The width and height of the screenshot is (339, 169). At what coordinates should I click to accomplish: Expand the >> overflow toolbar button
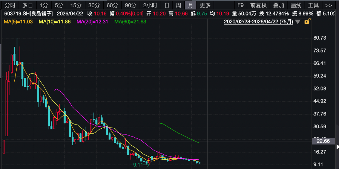[x=328, y=5]
